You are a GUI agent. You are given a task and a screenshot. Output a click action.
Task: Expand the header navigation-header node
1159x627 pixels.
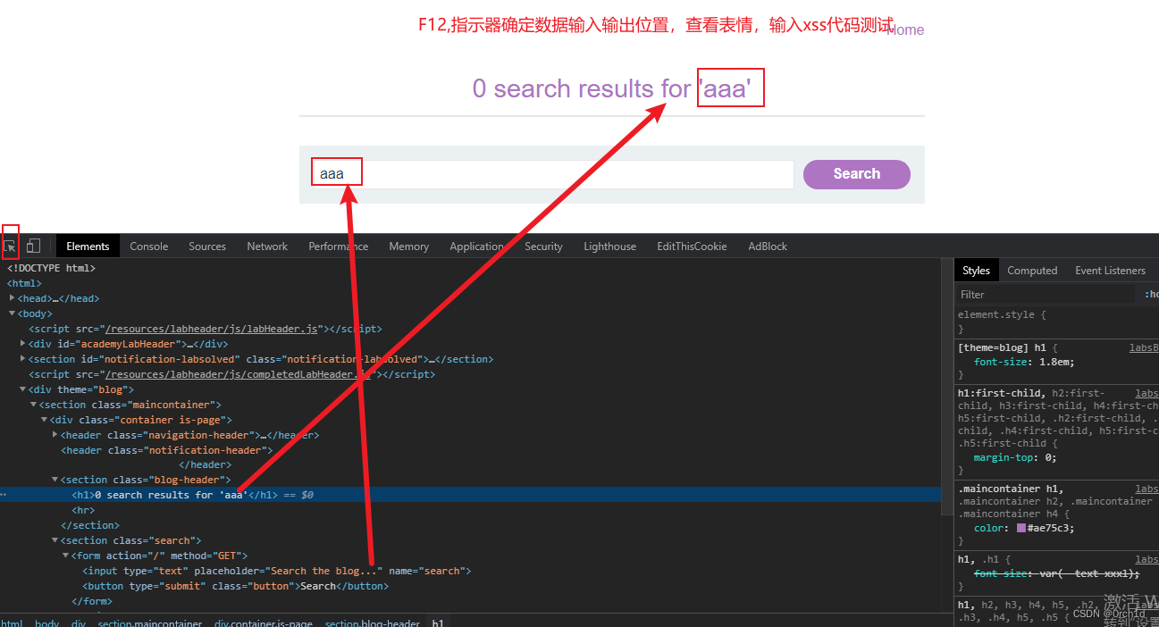(55, 435)
